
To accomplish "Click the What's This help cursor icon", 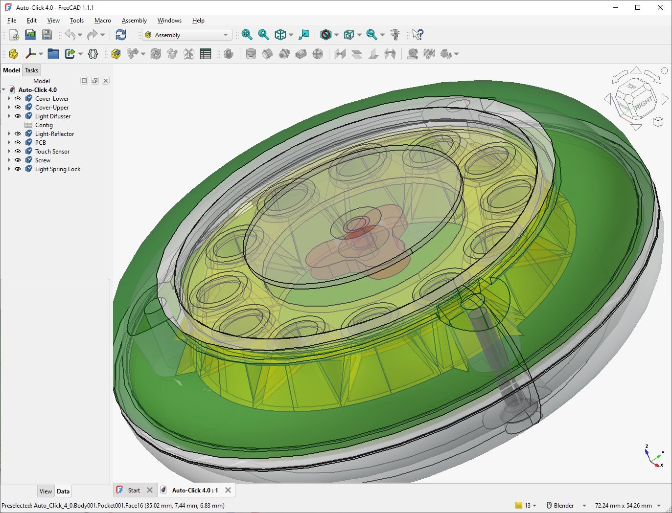I will [x=417, y=35].
